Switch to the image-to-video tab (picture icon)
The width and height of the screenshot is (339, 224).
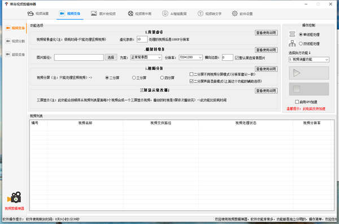pos(103,14)
